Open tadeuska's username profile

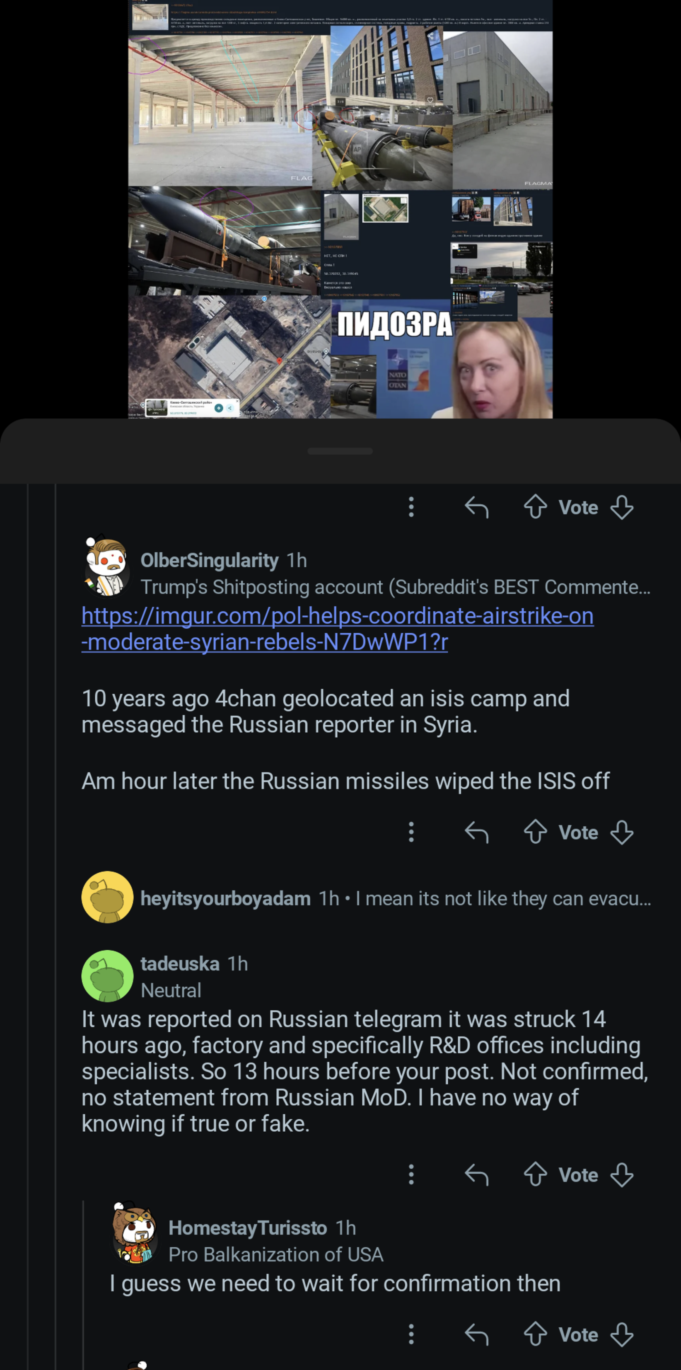tap(180, 963)
